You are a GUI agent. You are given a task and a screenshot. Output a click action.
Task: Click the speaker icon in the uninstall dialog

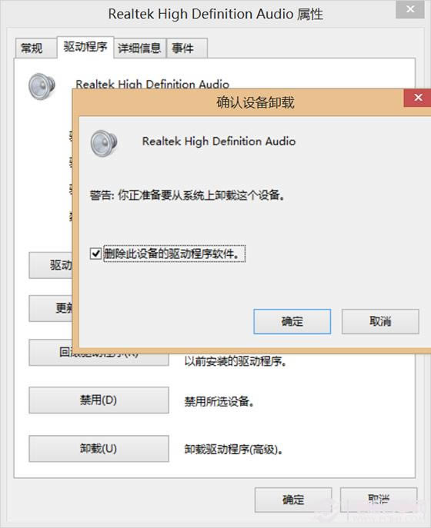[x=104, y=143]
